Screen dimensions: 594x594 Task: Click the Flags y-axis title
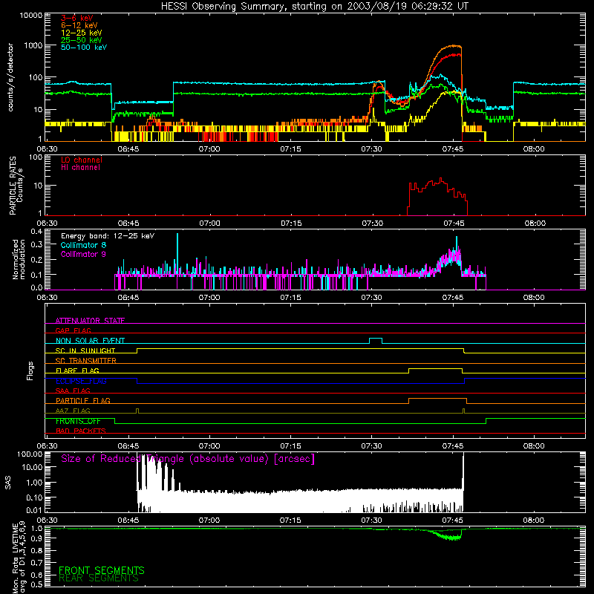point(30,371)
